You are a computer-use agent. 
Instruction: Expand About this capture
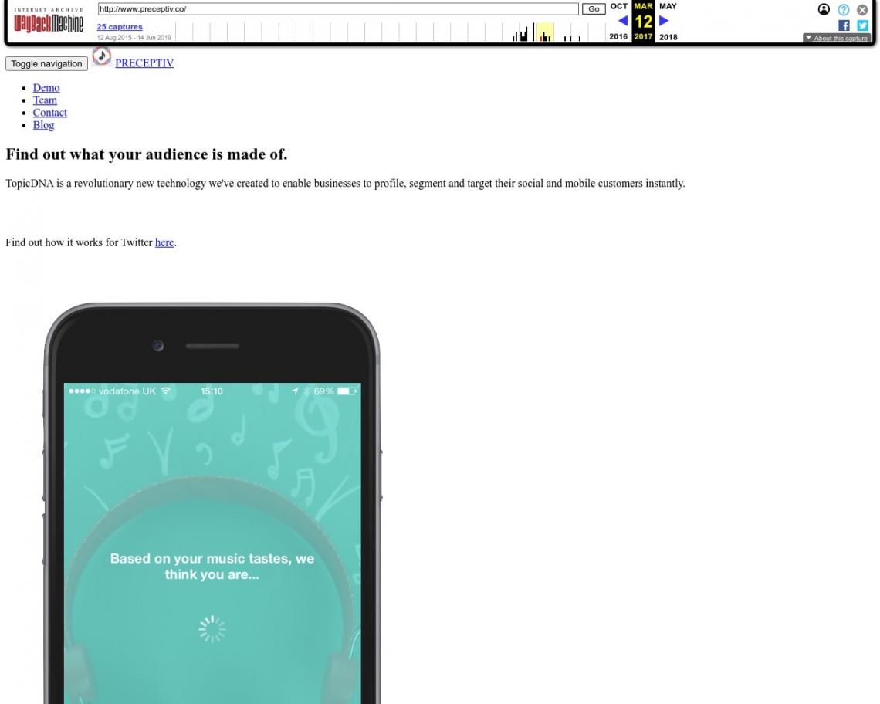(x=836, y=38)
